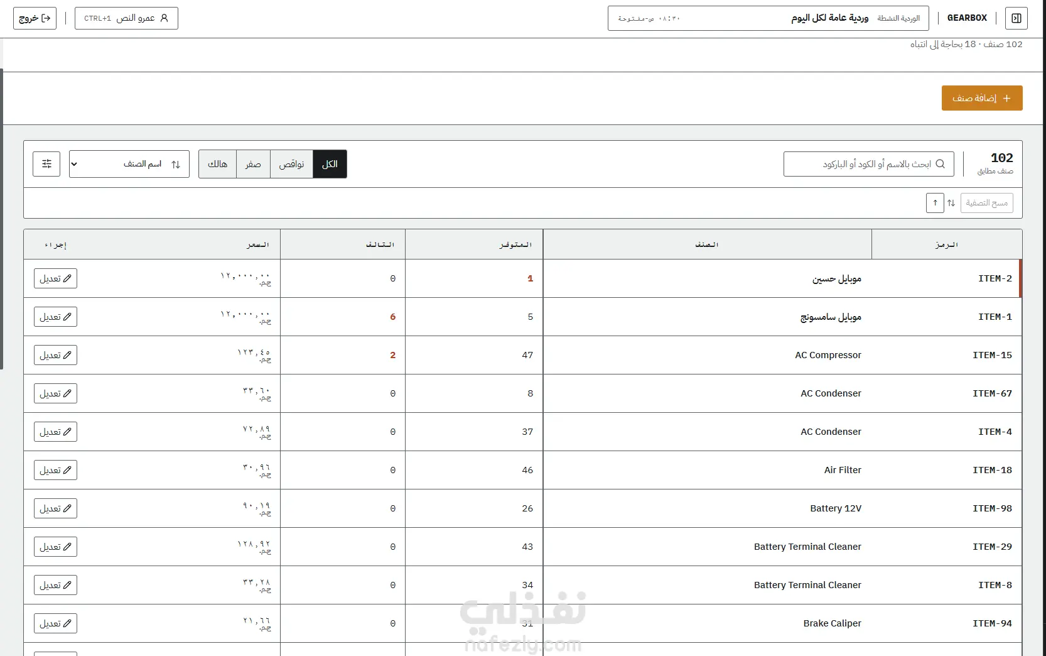
Task: Click the السعر column header
Action: tap(258, 244)
